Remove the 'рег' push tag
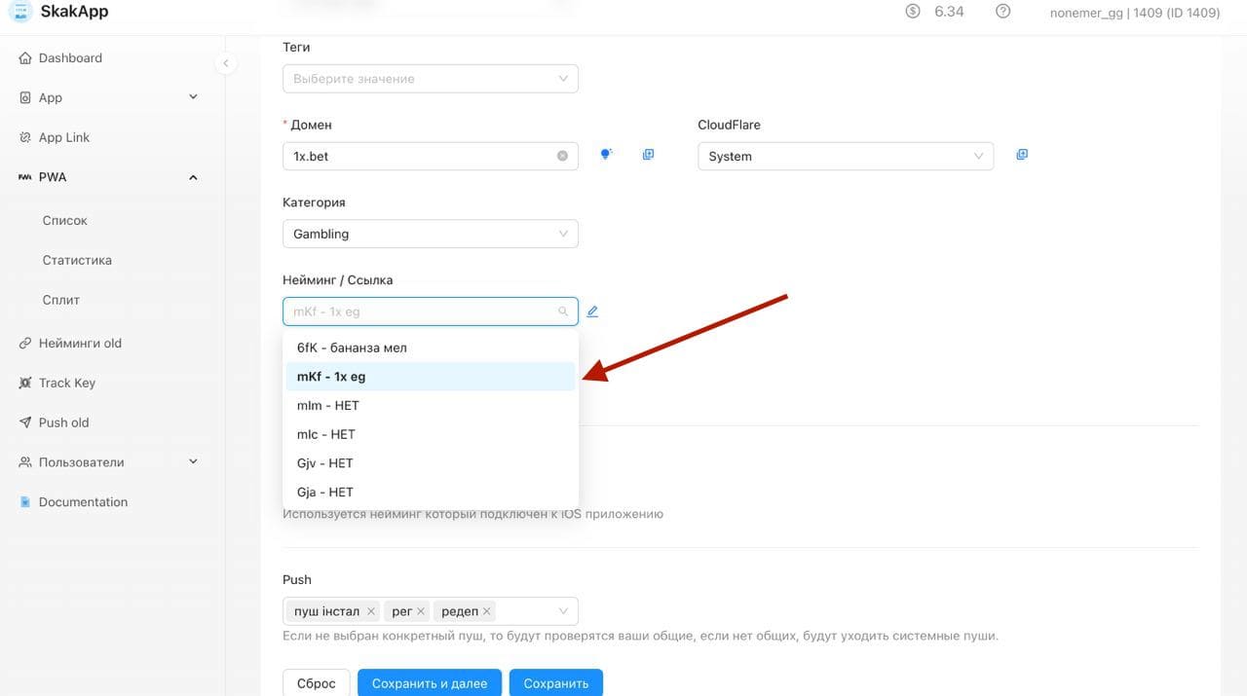Image resolution: width=1247 pixels, height=696 pixels. 421,611
